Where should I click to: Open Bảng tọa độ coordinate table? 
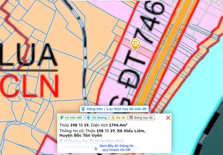pyautogui.click(x=141, y=118)
